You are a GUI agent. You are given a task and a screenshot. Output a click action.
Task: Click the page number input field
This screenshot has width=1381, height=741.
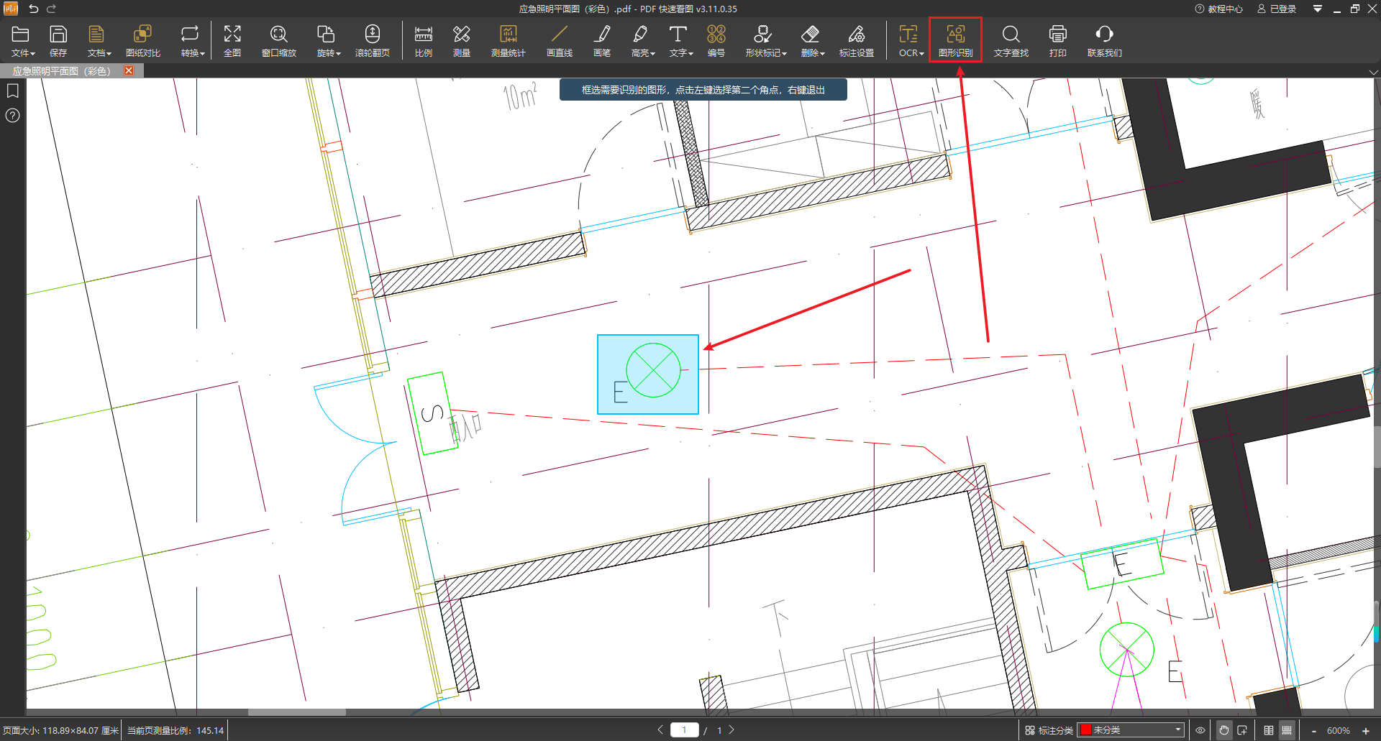[x=684, y=730]
